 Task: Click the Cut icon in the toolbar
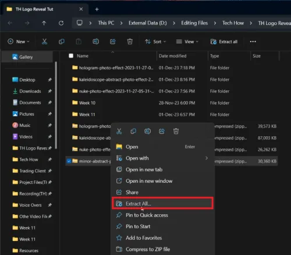point(44,41)
